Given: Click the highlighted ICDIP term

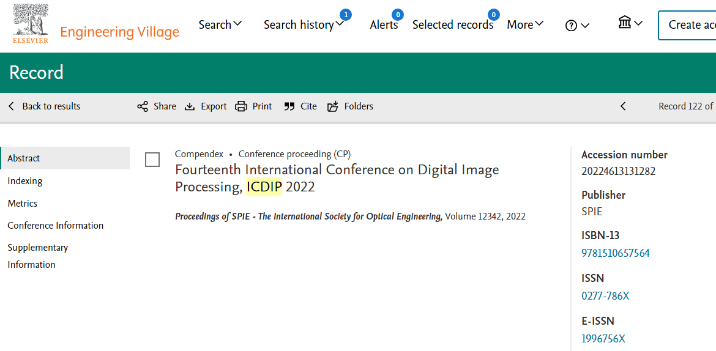Looking at the screenshot, I should [x=264, y=187].
